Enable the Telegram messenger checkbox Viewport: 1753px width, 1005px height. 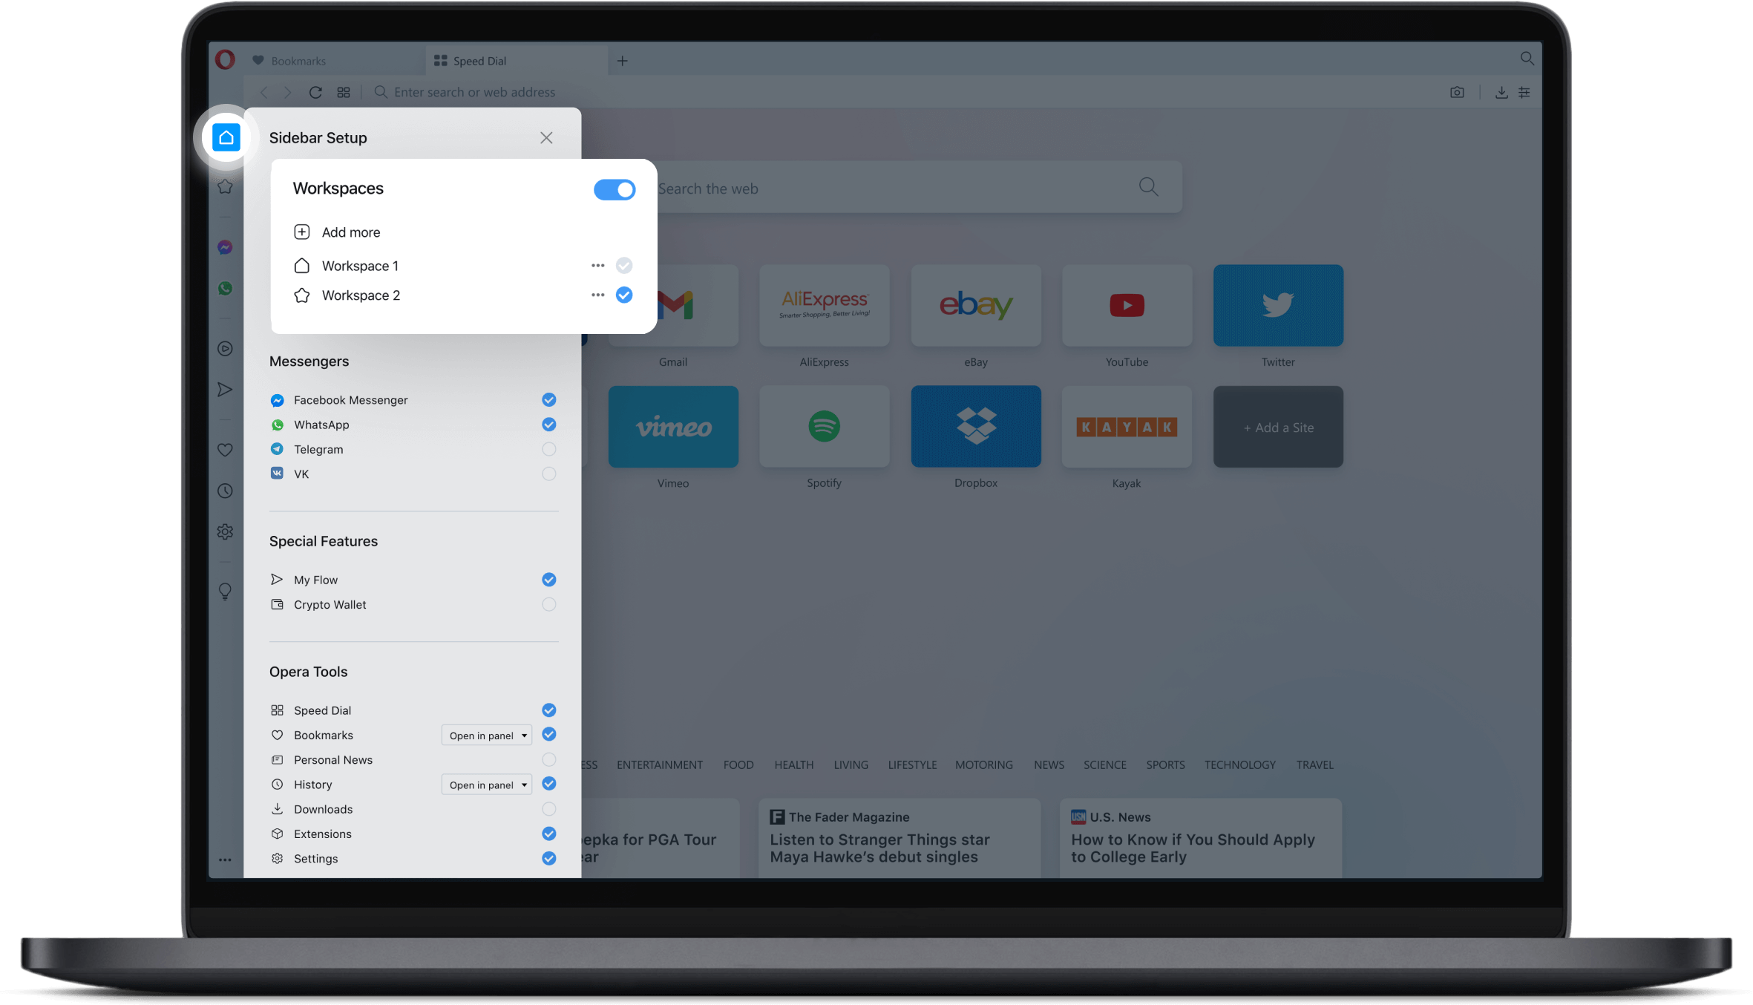[x=549, y=449]
